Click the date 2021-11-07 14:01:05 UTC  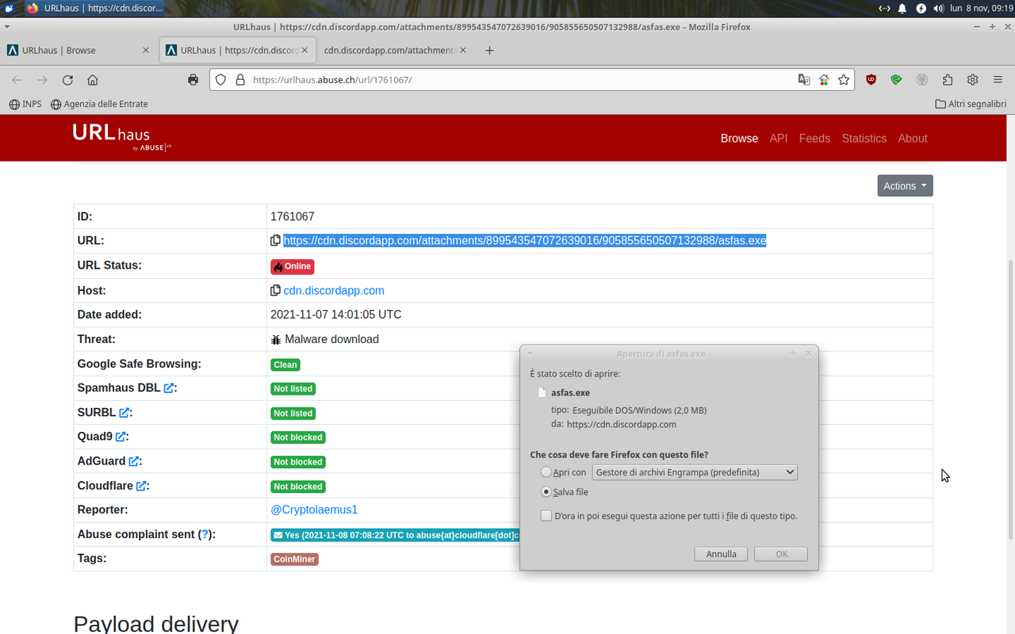point(336,315)
